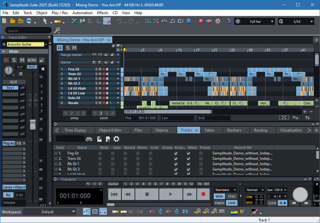Screen dimensions: 320x223
Task: Click the red record icon in the top toolbar
Action: coord(201,21)
